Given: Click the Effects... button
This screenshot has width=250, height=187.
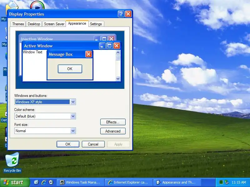Looking at the screenshot, I should [x=113, y=122].
